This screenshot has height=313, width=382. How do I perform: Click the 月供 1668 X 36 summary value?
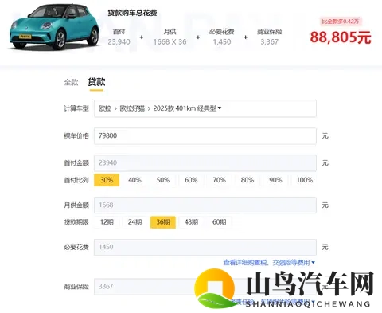[170, 41]
